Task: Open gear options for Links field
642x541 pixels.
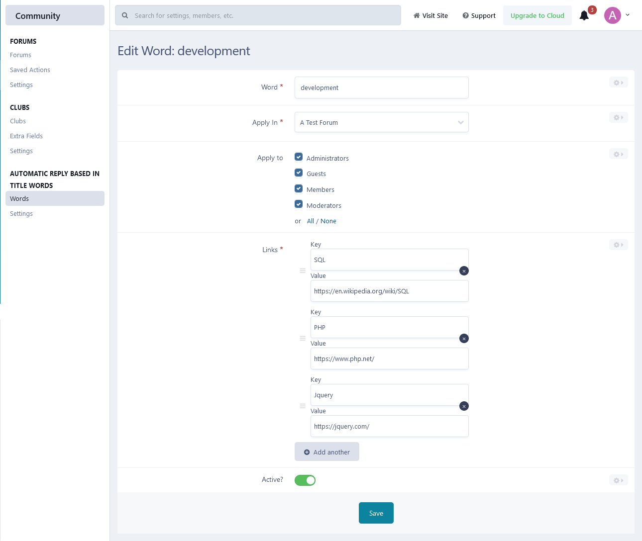Action: tap(618, 245)
